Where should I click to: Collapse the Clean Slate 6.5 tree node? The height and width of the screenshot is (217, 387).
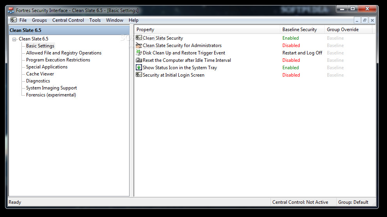pyautogui.click(x=14, y=39)
